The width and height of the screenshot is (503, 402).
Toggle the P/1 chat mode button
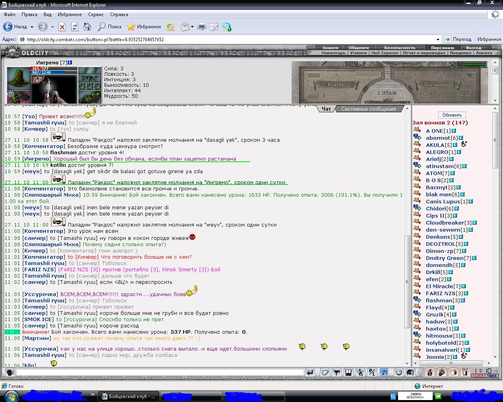coord(372,373)
